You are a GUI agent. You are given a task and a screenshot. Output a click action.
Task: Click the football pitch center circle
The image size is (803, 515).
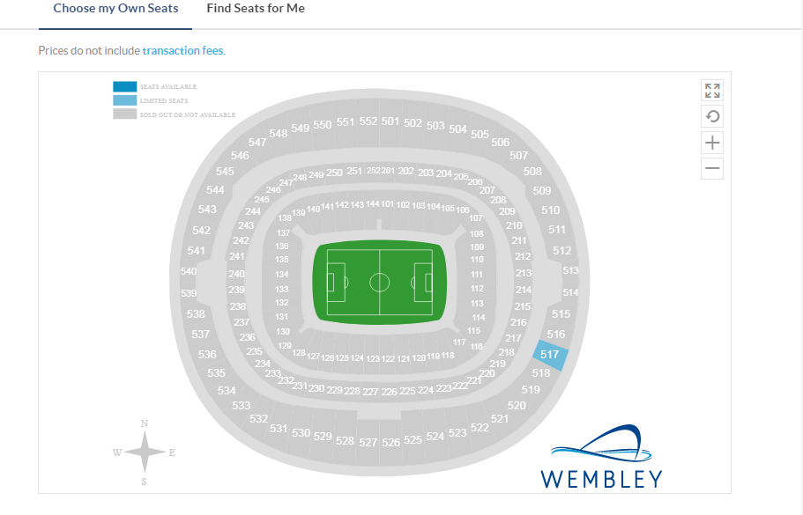pos(379,283)
